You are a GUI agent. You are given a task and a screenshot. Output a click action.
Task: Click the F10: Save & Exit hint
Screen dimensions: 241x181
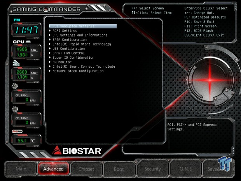pos(199,21)
